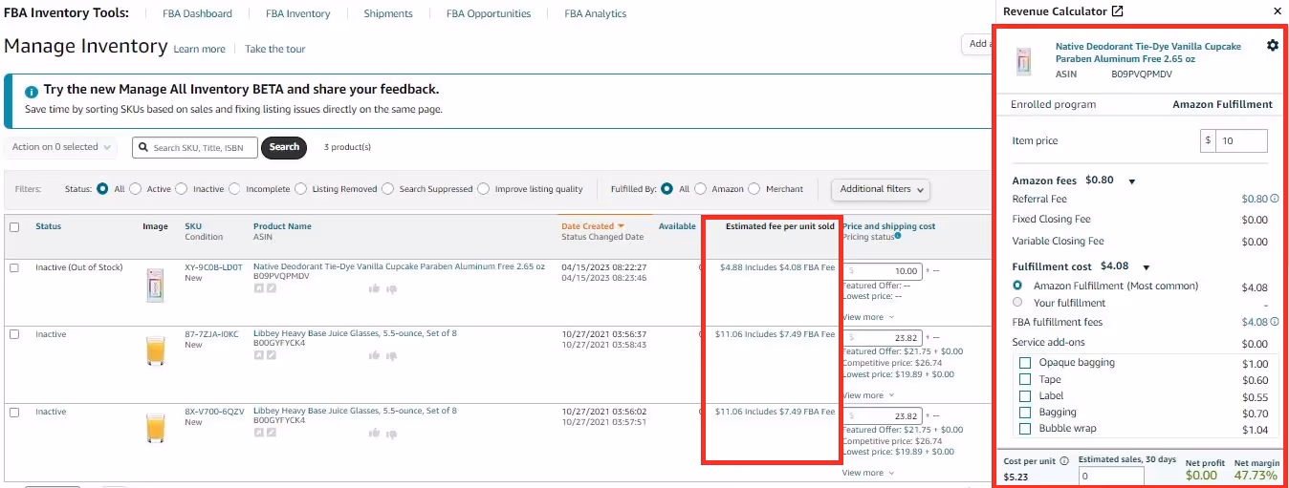Viewport: 1289px width, 488px height.
Task: Click second small badge icon under B09PVQPMDV
Action: point(272,287)
